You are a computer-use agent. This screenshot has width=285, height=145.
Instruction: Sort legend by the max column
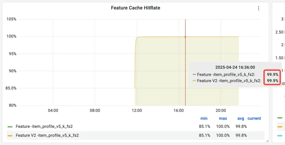coord(223,119)
